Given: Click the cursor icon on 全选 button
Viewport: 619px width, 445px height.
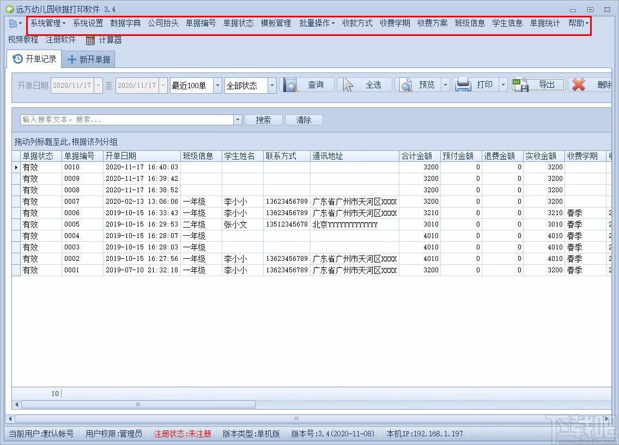Looking at the screenshot, I should coord(348,85).
